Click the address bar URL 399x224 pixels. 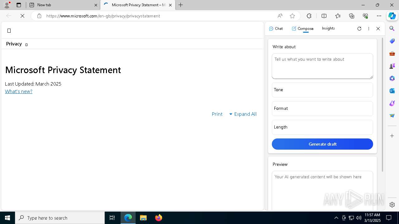[103, 16]
